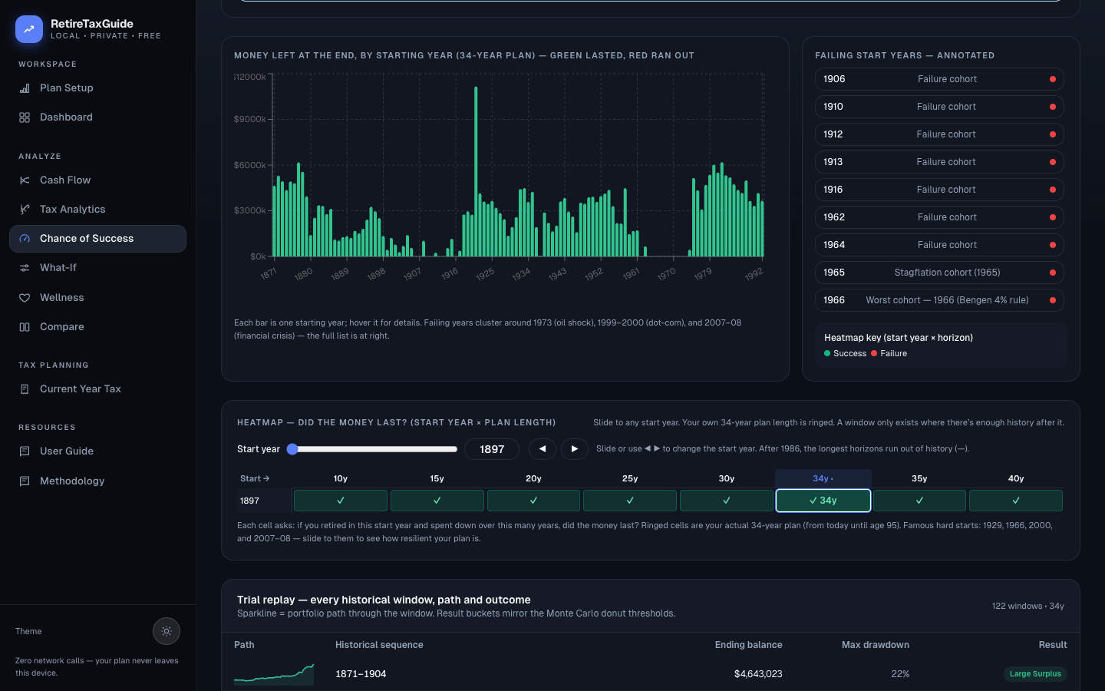Click the 1871–1904 historical sequence text

click(361, 674)
